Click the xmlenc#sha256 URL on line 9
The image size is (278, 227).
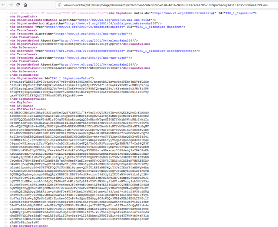click(96, 41)
